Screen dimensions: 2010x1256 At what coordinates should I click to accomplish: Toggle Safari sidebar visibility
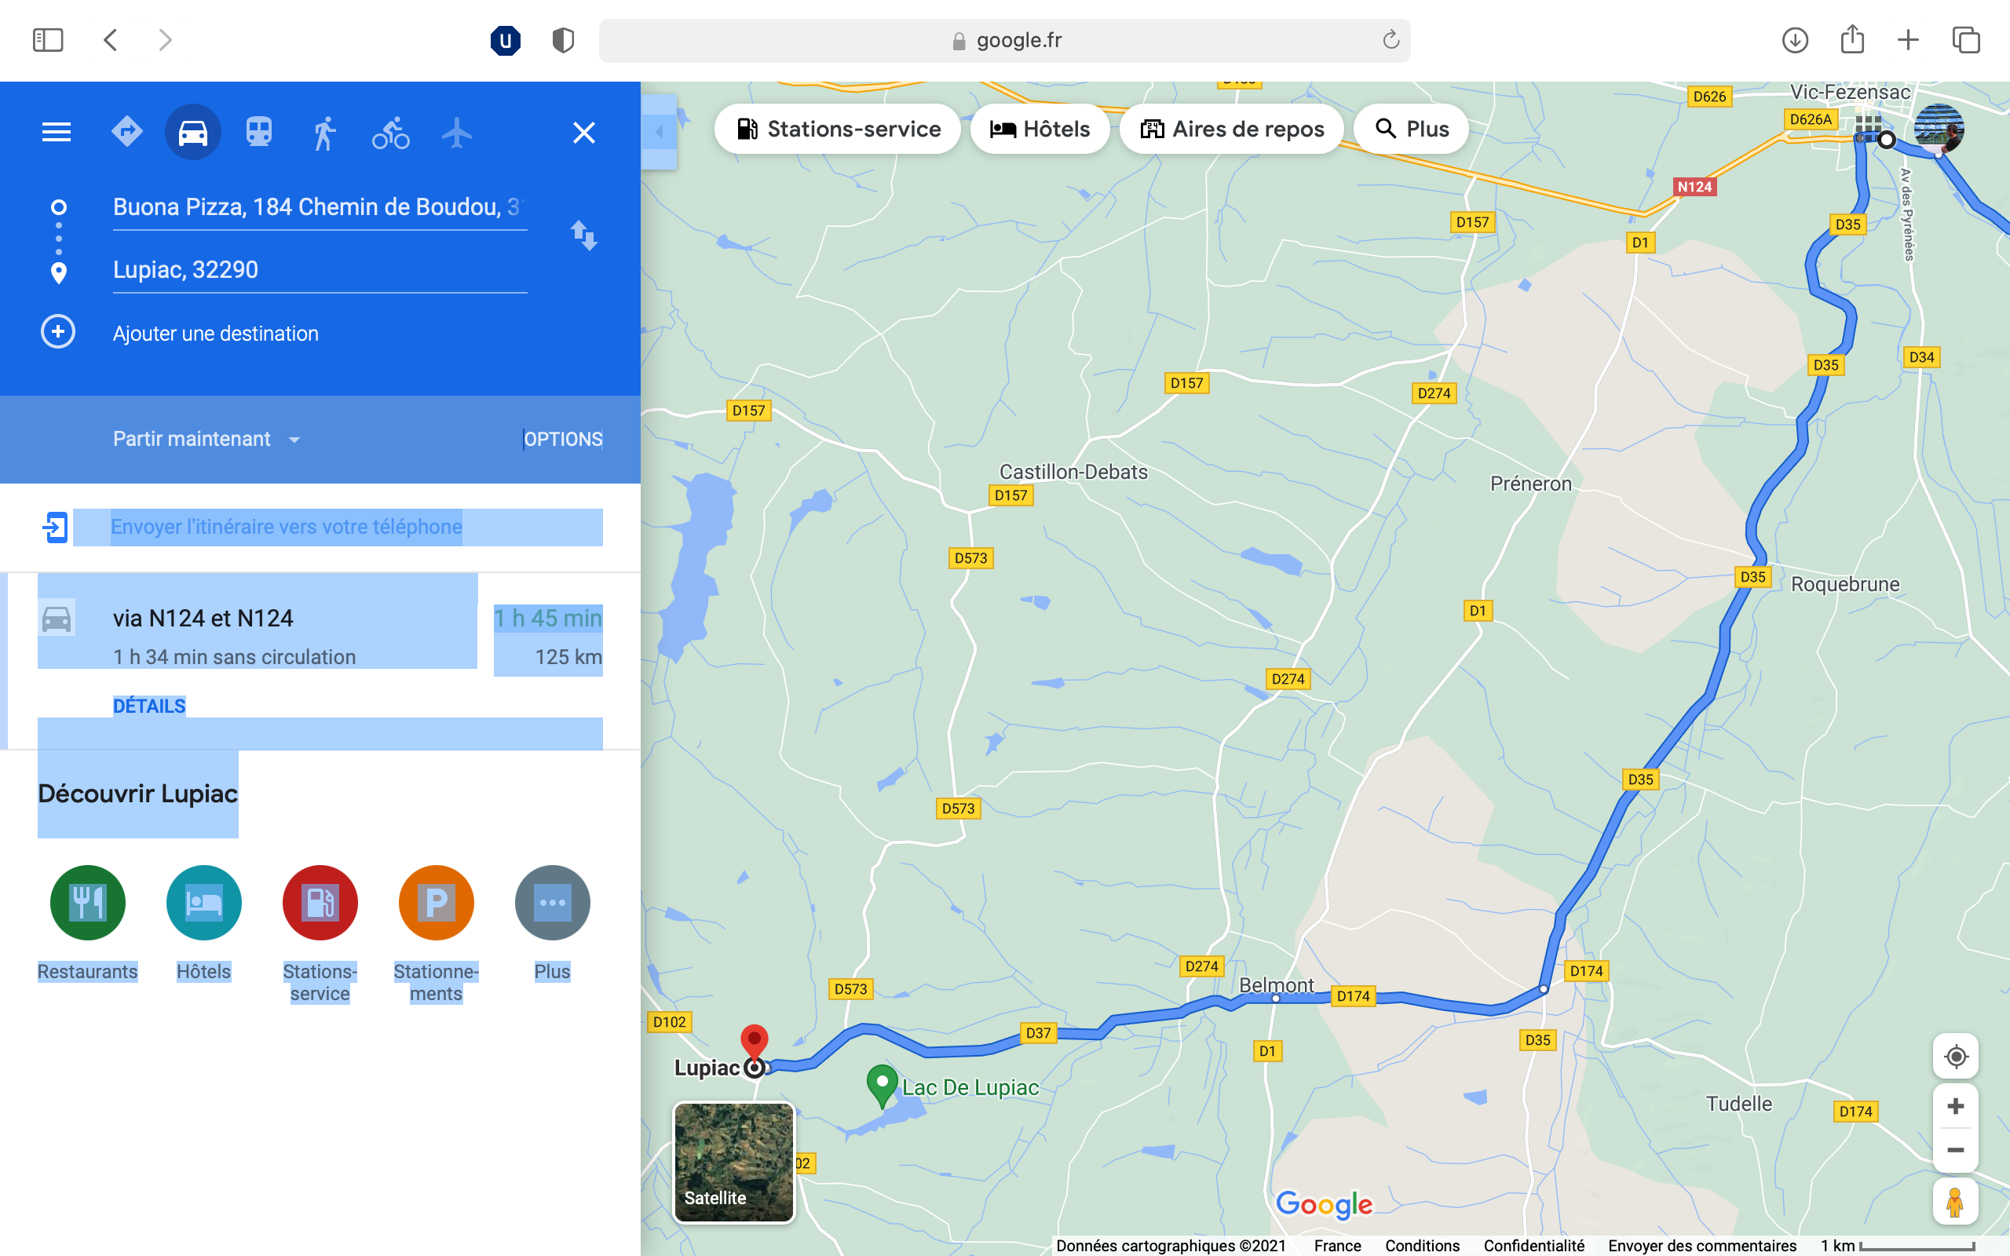click(x=48, y=40)
